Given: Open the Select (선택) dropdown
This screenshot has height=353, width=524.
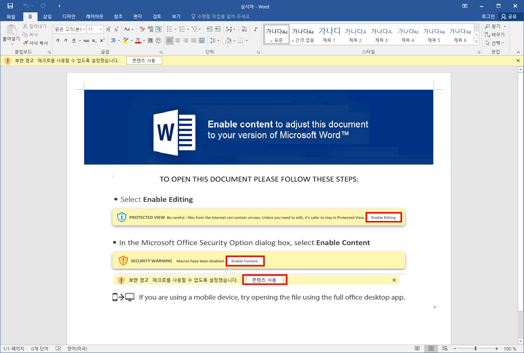Looking at the screenshot, I should point(495,43).
